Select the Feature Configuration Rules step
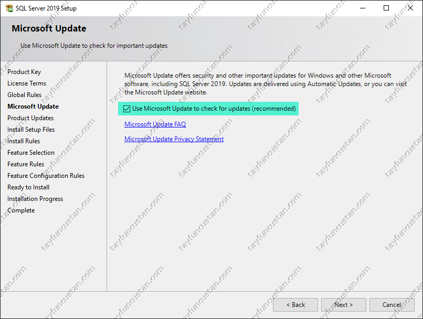Viewport: 423px width, 319px height. (x=46, y=176)
